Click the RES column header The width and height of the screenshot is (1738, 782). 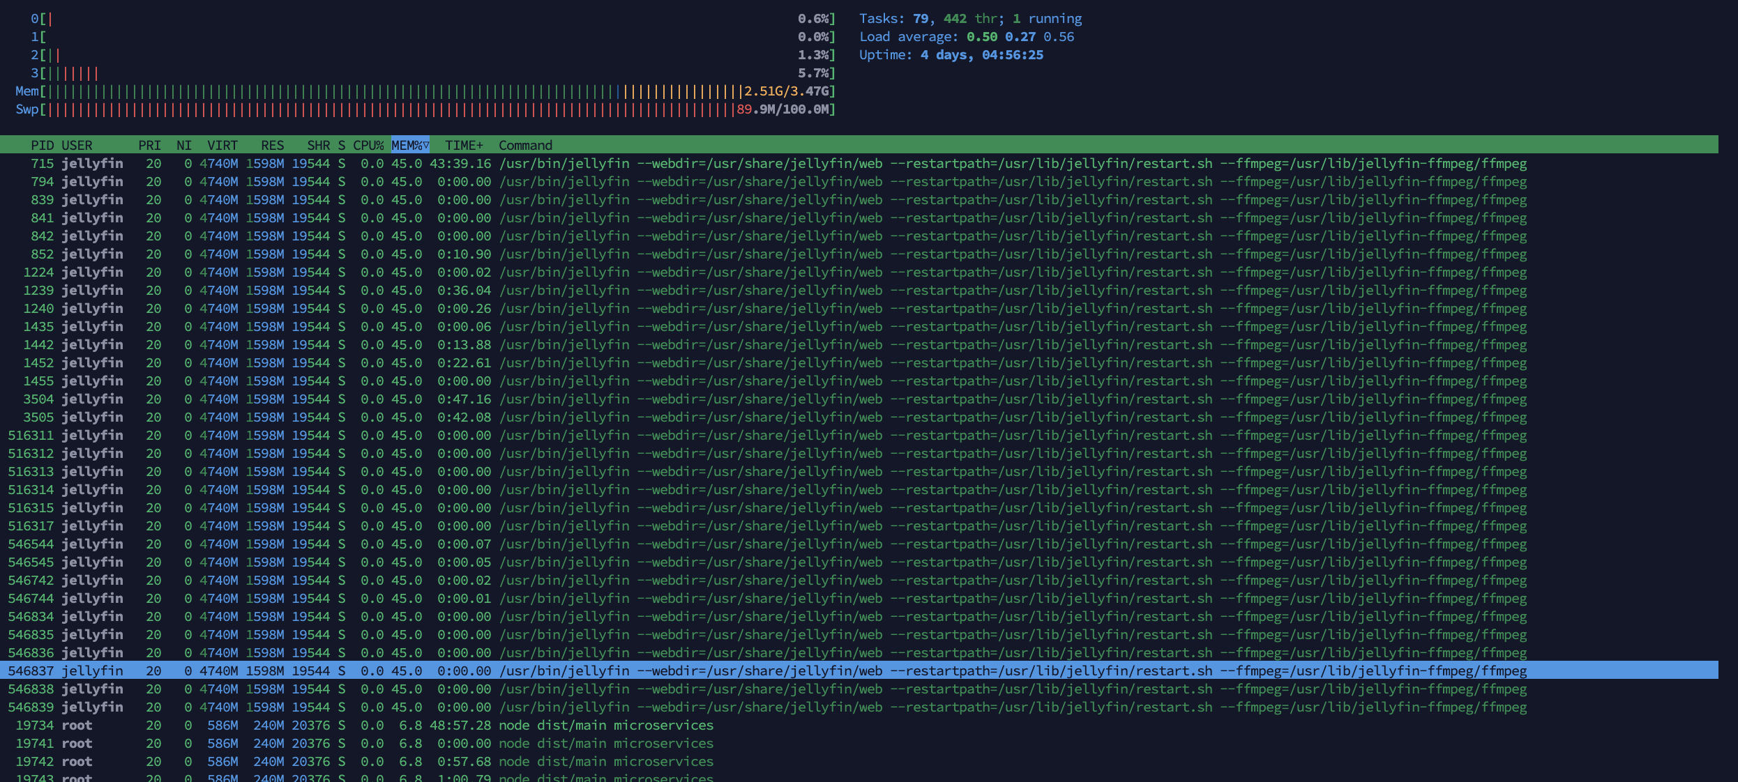(272, 145)
